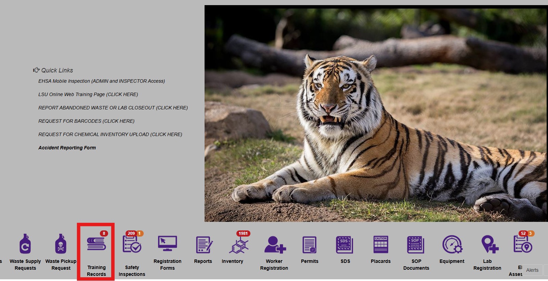
Task: Click the tiger photo
Action: [376, 113]
